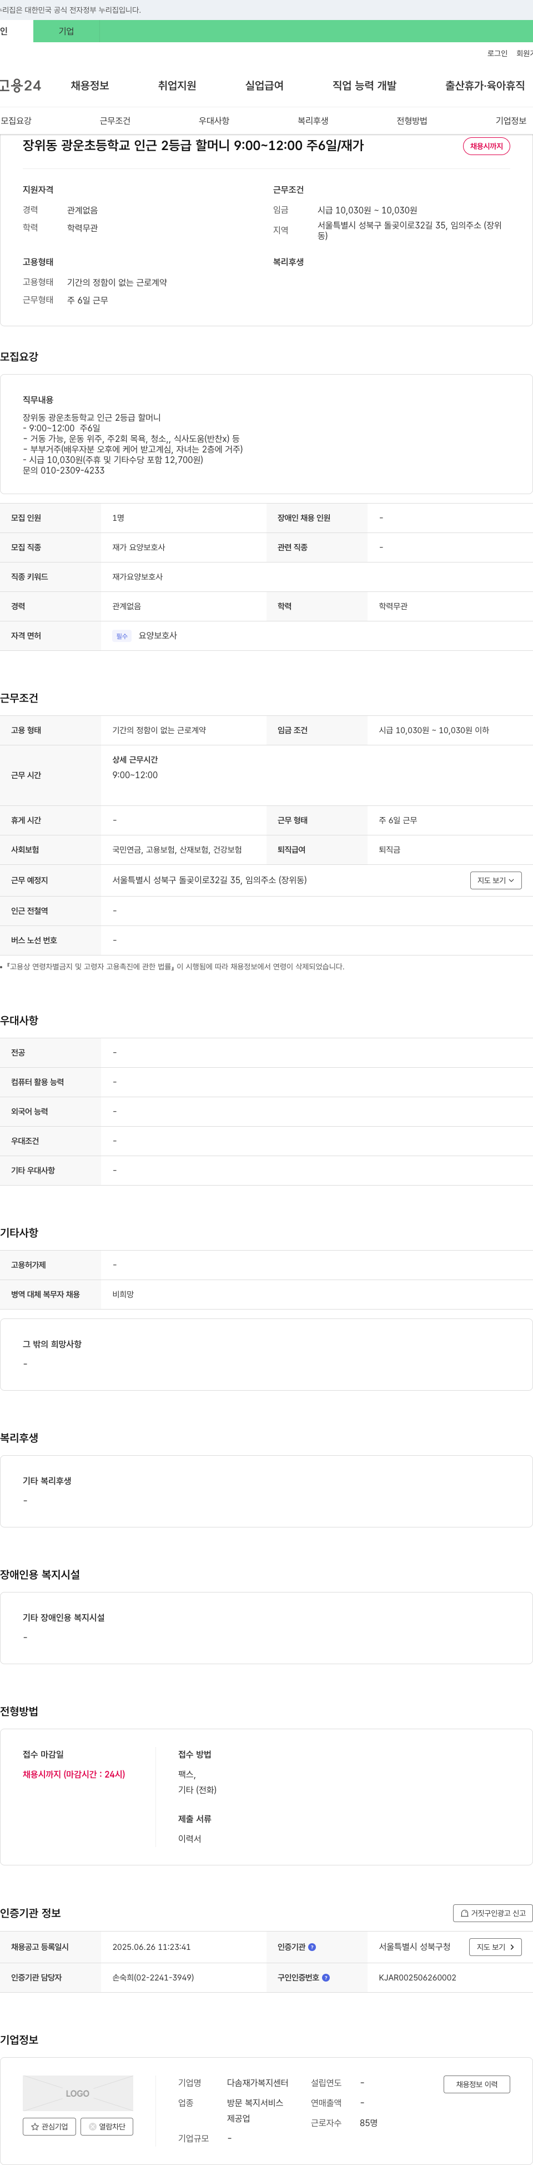Click the LOGO placeholder image
This screenshot has width=533, height=2165.
(x=77, y=2093)
